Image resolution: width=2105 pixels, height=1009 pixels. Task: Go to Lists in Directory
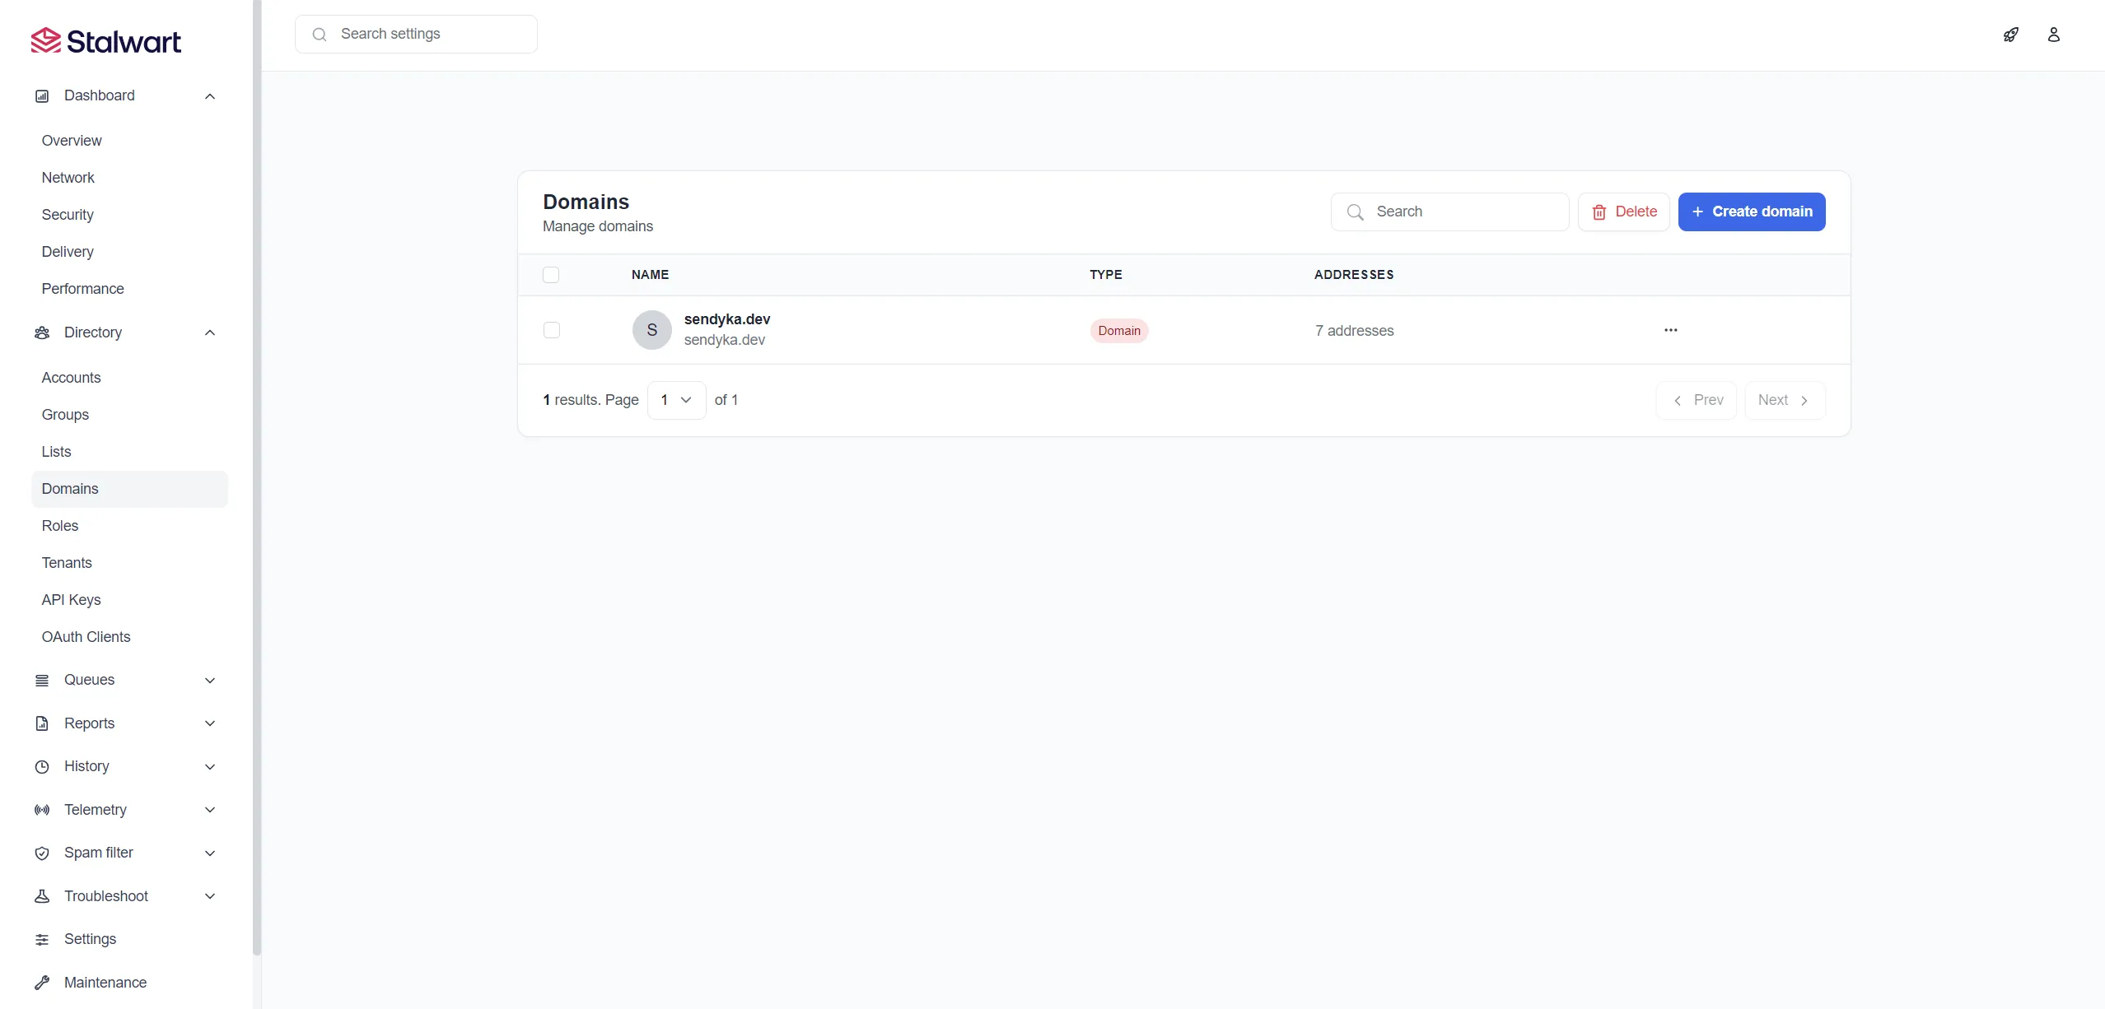tap(129, 452)
